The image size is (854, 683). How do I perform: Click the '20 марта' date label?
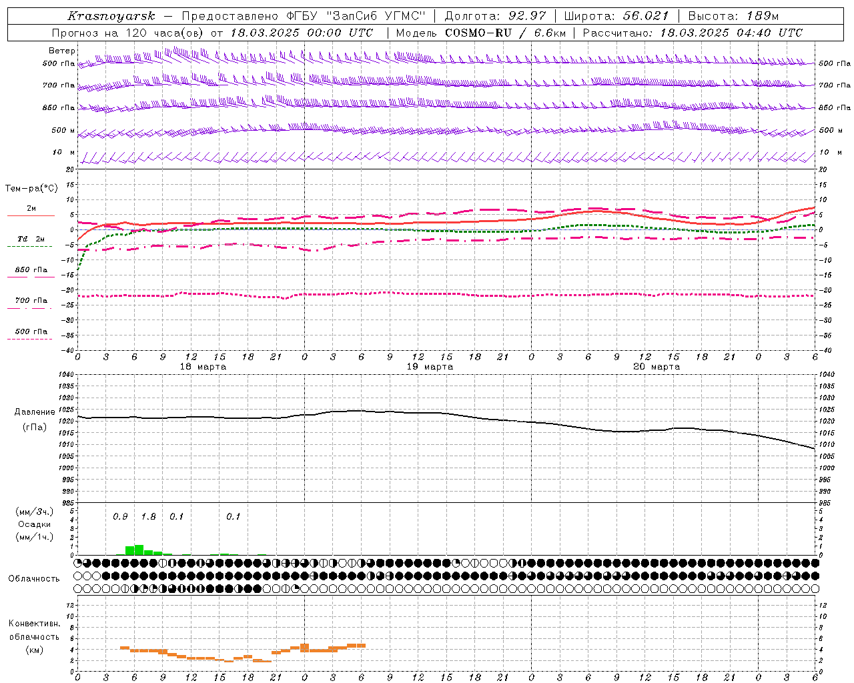[657, 367]
